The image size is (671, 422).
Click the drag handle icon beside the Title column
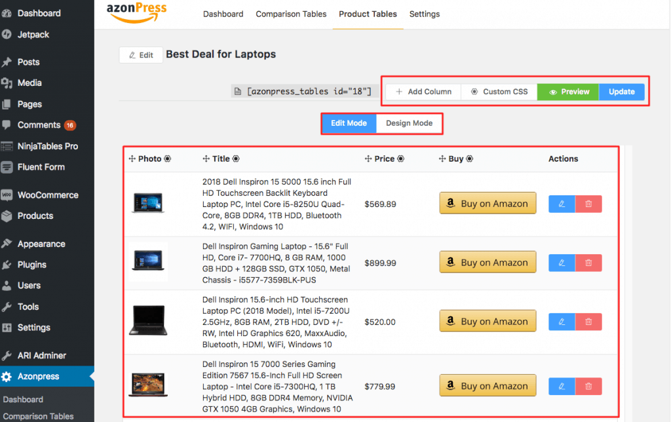click(x=206, y=159)
